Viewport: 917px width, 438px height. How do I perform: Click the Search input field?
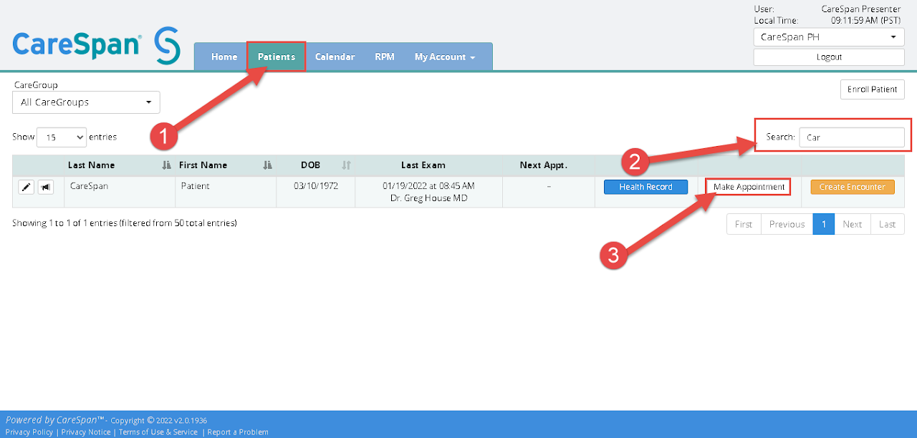852,137
